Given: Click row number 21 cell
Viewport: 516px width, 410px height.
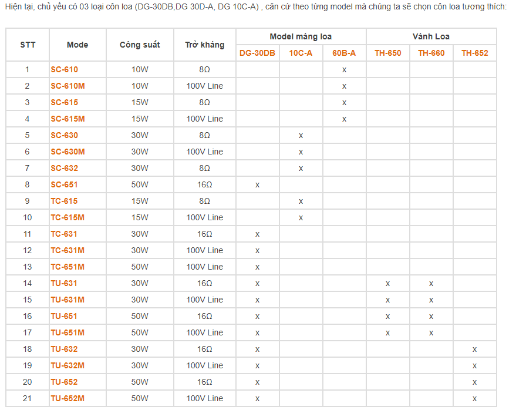Looking at the screenshot, I should tap(28, 398).
